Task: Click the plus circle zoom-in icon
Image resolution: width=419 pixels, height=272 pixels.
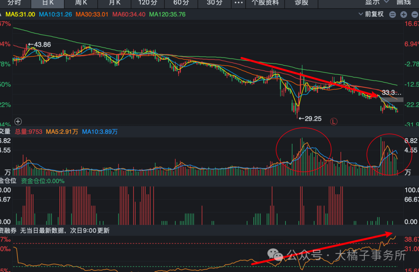Action: [403, 14]
